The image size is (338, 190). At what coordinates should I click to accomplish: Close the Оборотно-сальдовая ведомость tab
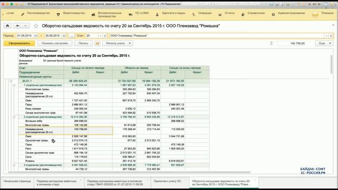pyautogui.click(x=255, y=180)
